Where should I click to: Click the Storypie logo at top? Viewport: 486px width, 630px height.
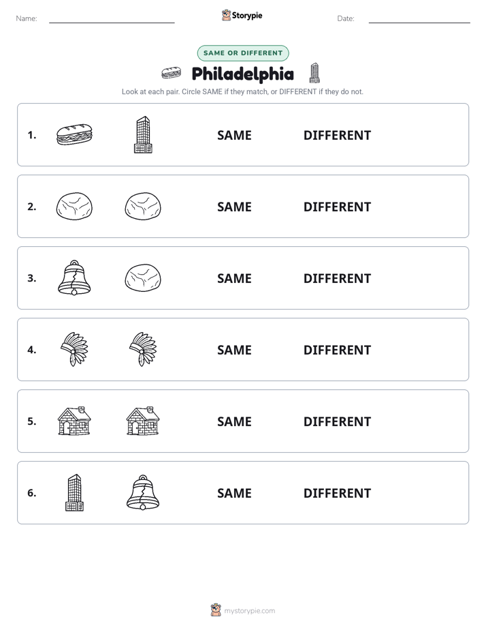point(242,15)
